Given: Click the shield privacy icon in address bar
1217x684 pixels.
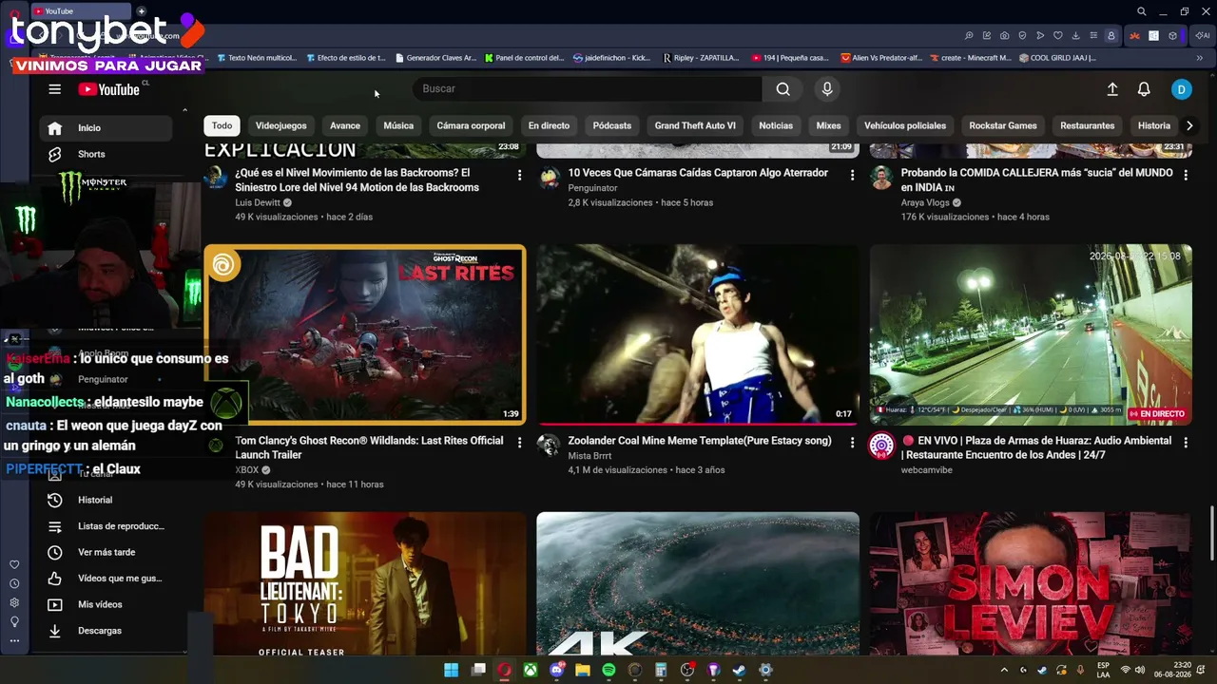Looking at the screenshot, I should (1022, 36).
